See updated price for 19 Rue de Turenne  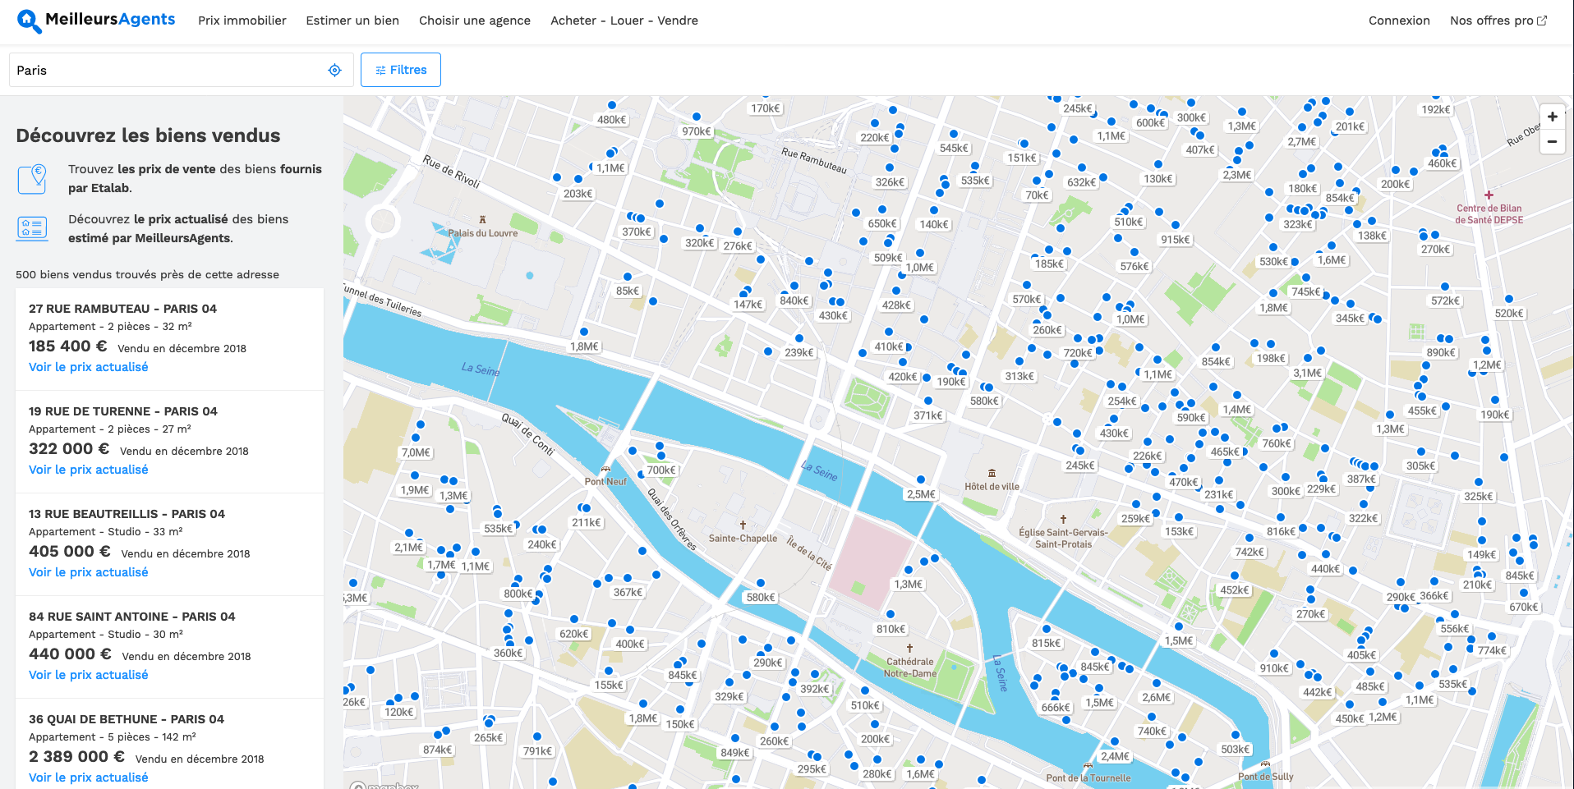pyautogui.click(x=89, y=470)
